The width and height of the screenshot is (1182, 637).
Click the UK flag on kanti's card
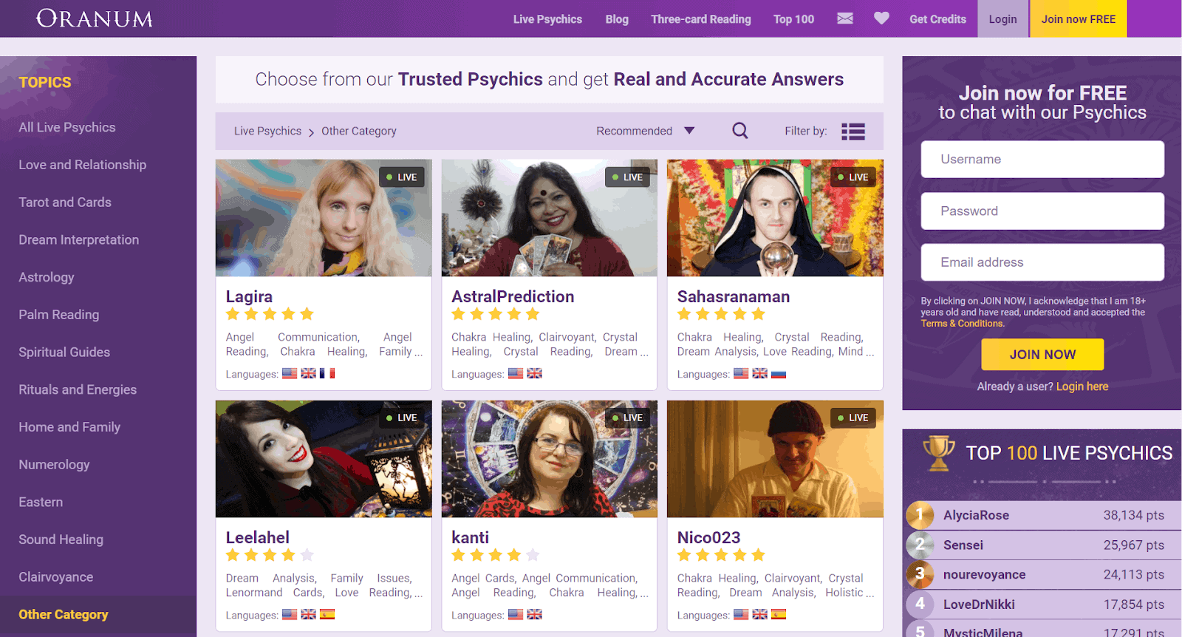coord(534,614)
